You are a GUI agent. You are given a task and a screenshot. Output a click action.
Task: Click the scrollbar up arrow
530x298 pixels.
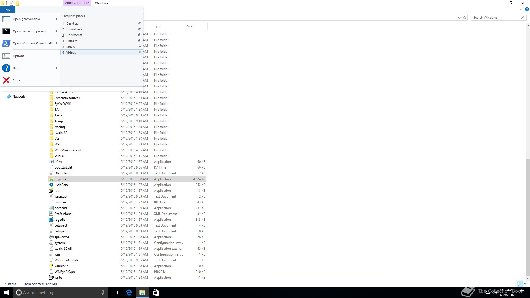(x=528, y=25)
